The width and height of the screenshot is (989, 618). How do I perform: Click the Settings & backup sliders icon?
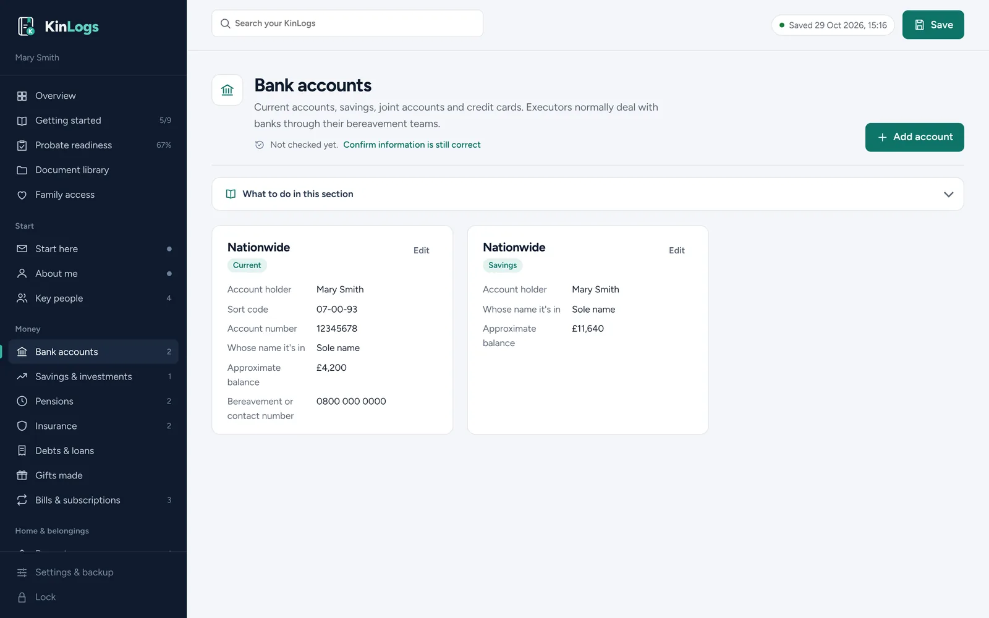point(22,572)
